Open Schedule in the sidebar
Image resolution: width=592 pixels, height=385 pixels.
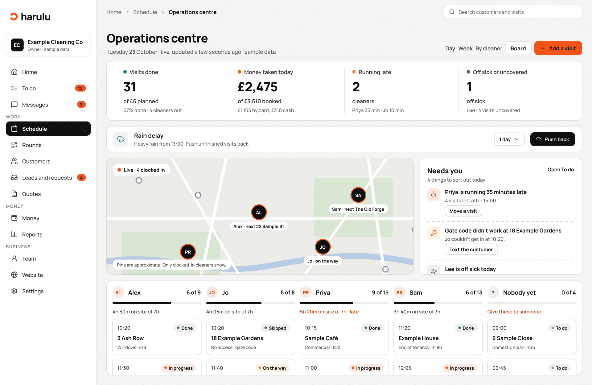click(x=48, y=129)
